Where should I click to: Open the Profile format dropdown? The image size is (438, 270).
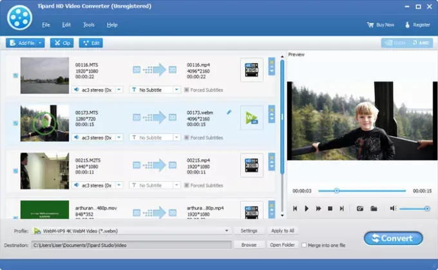227,231
